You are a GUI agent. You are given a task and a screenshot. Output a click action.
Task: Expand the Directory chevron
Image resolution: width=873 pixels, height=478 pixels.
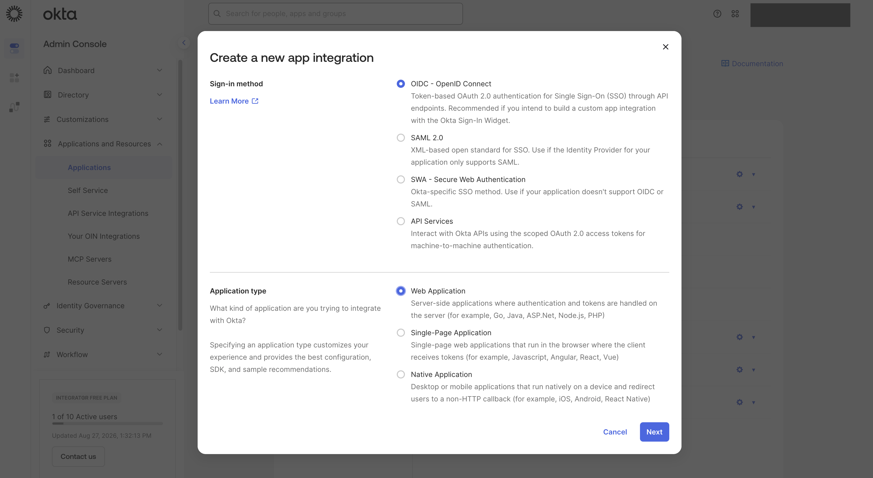(x=160, y=94)
